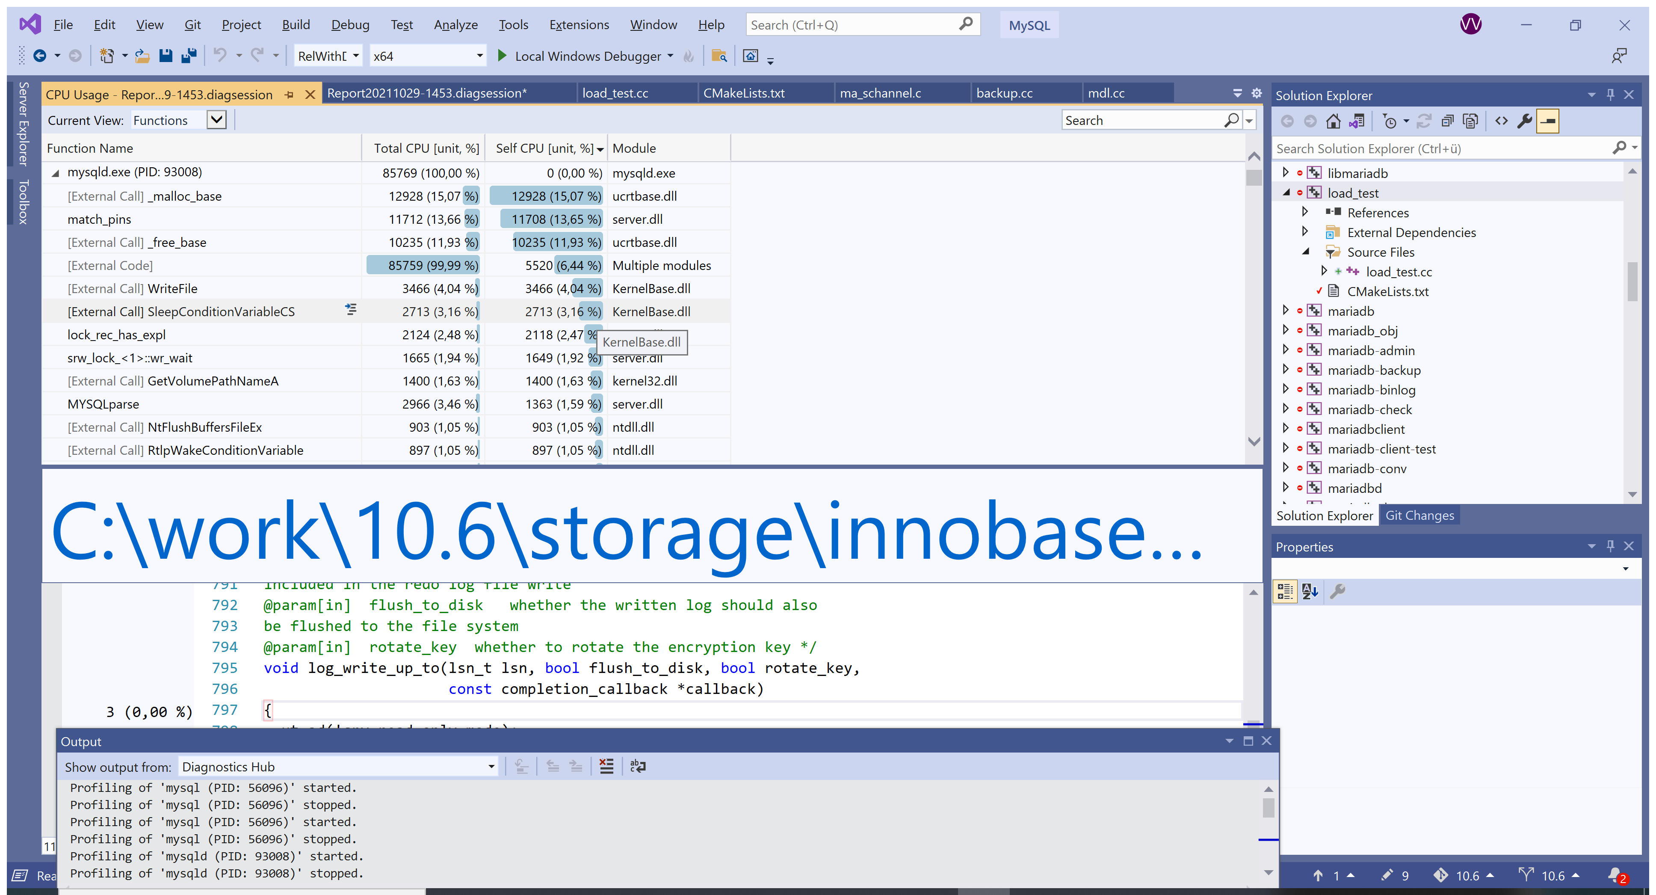
Task: Toggle Categorized view in Properties panel
Action: tap(1285, 591)
